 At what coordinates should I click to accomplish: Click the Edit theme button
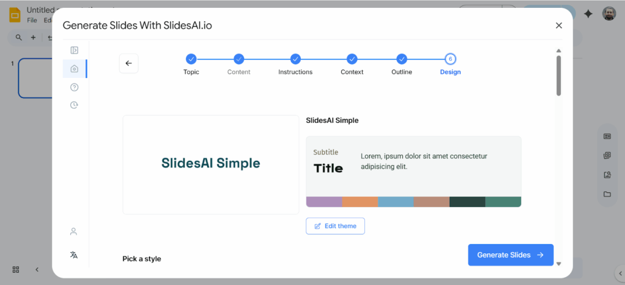(335, 226)
